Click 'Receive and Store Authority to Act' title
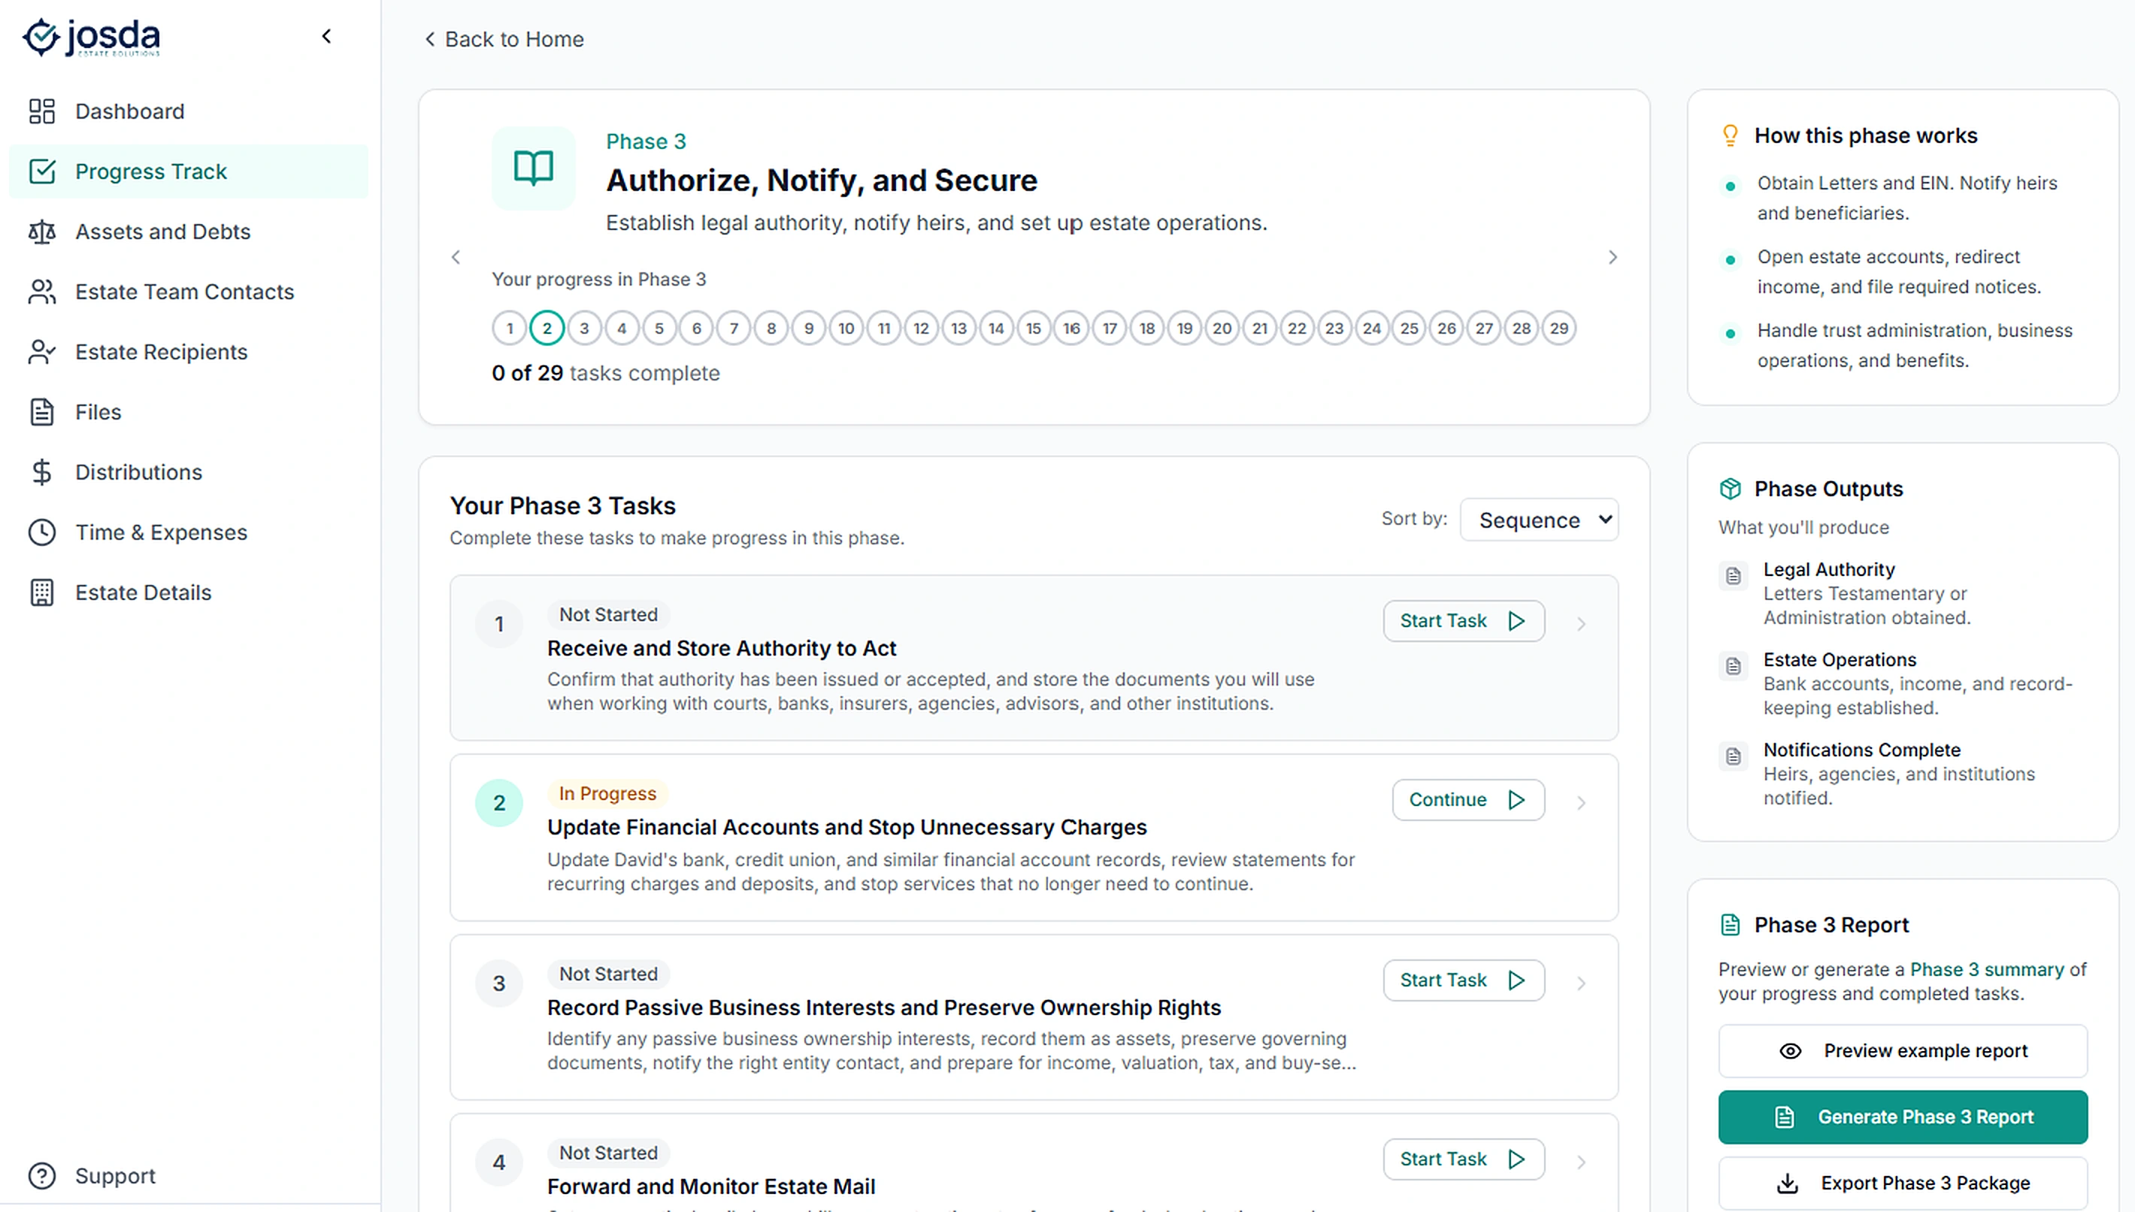Screen dimensions: 2135x1212 [x=722, y=648]
